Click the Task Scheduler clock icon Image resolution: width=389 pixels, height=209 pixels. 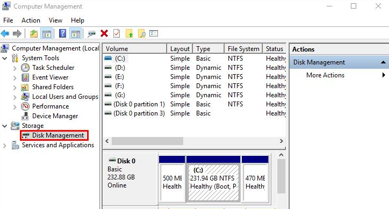pos(25,68)
